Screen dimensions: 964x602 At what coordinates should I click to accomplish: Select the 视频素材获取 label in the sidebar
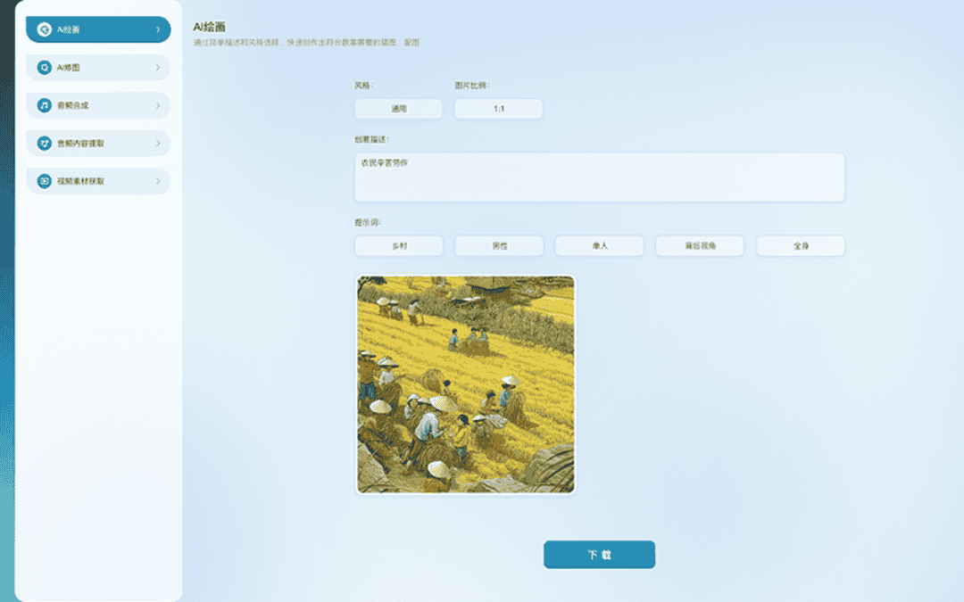[x=80, y=181]
